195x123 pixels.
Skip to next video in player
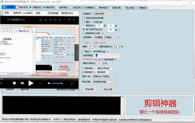[40, 83]
